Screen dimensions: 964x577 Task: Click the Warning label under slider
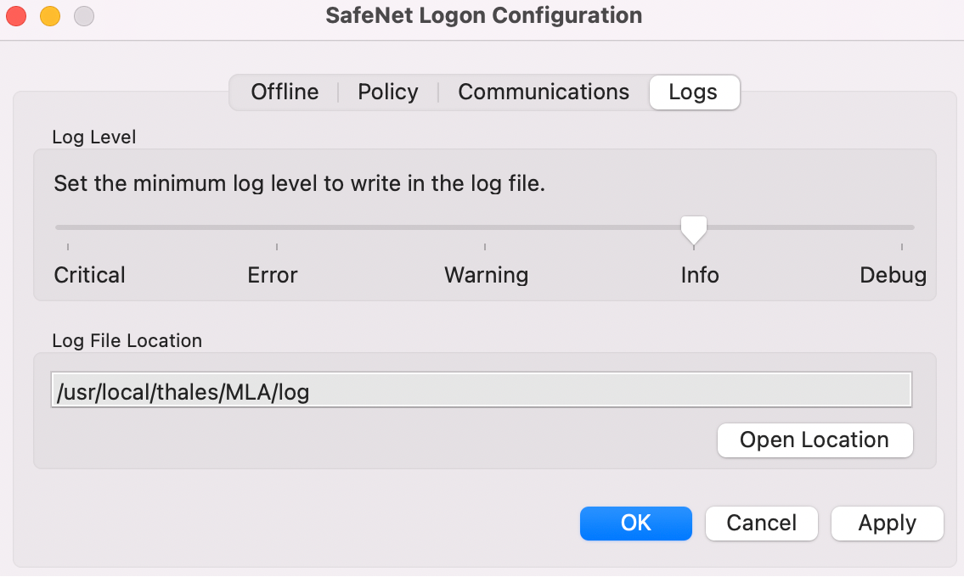[487, 276]
